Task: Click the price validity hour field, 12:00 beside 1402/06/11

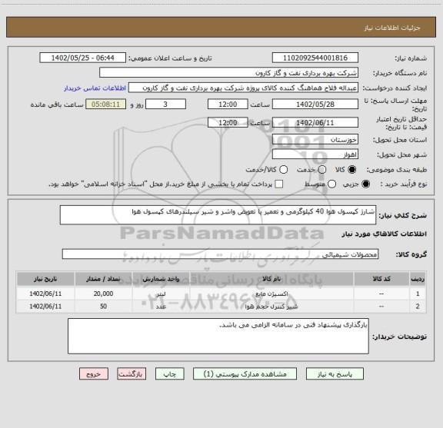Action: click(x=228, y=123)
